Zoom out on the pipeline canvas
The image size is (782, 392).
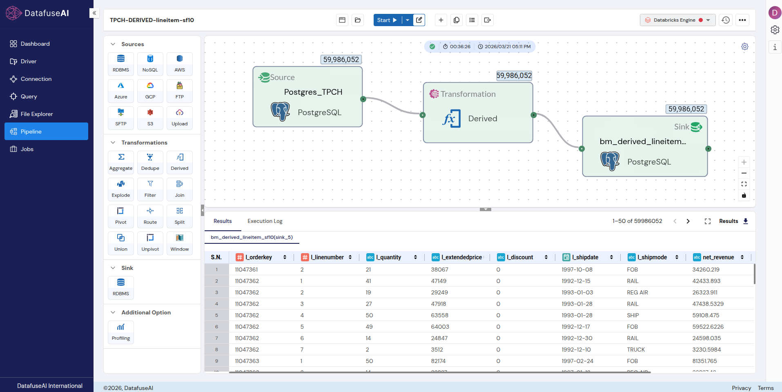[744, 173]
